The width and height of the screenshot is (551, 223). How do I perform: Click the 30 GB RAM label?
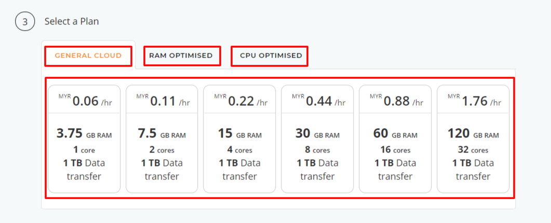pos(317,134)
